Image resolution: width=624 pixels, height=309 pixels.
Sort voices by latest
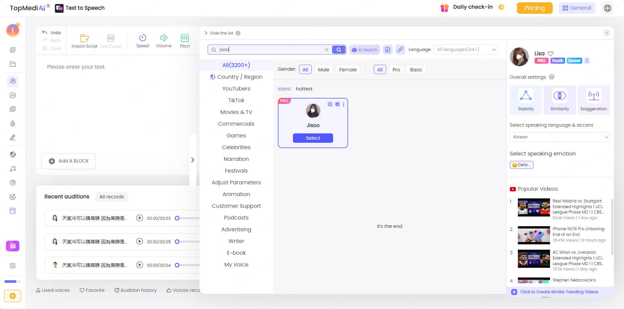tap(284, 89)
